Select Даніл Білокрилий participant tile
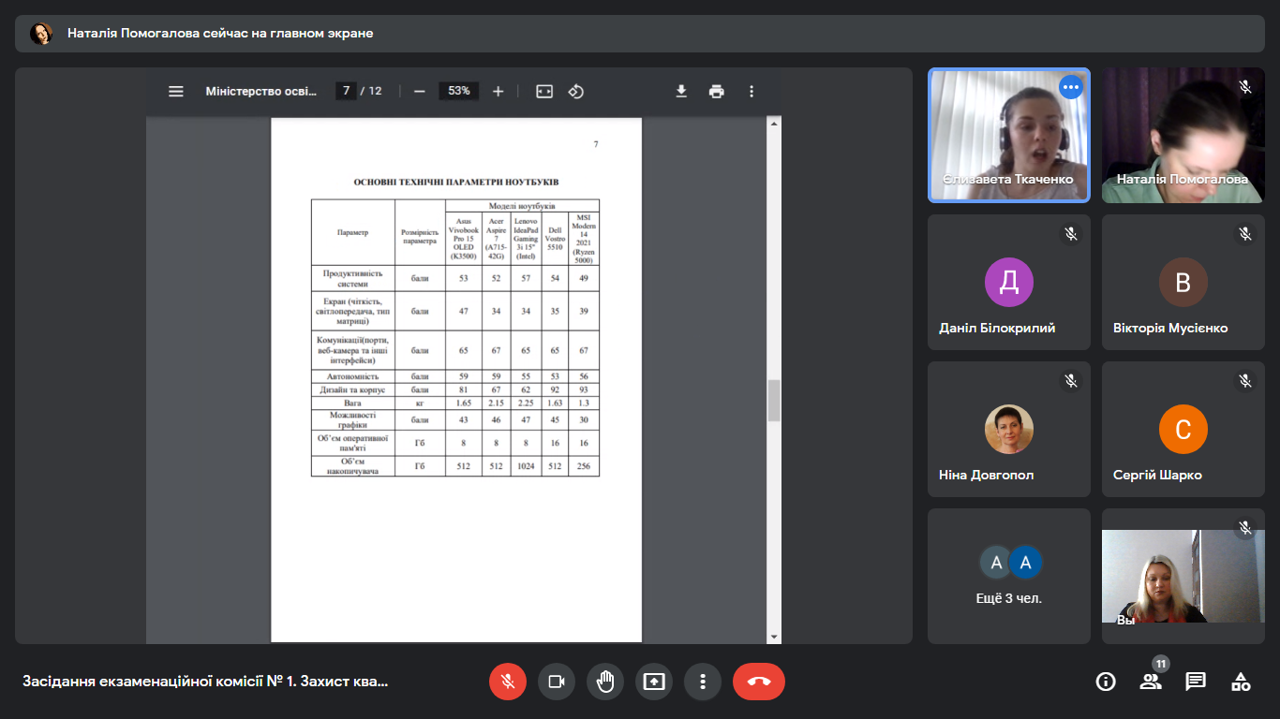 click(x=1009, y=283)
